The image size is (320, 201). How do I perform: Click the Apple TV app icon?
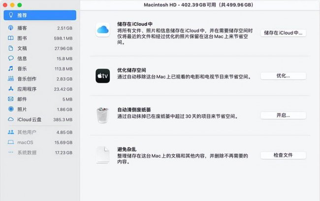point(103,76)
